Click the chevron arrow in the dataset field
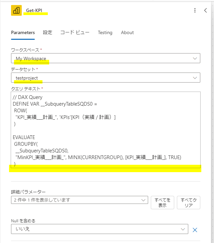The width and height of the screenshot is (214, 243). [195, 78]
